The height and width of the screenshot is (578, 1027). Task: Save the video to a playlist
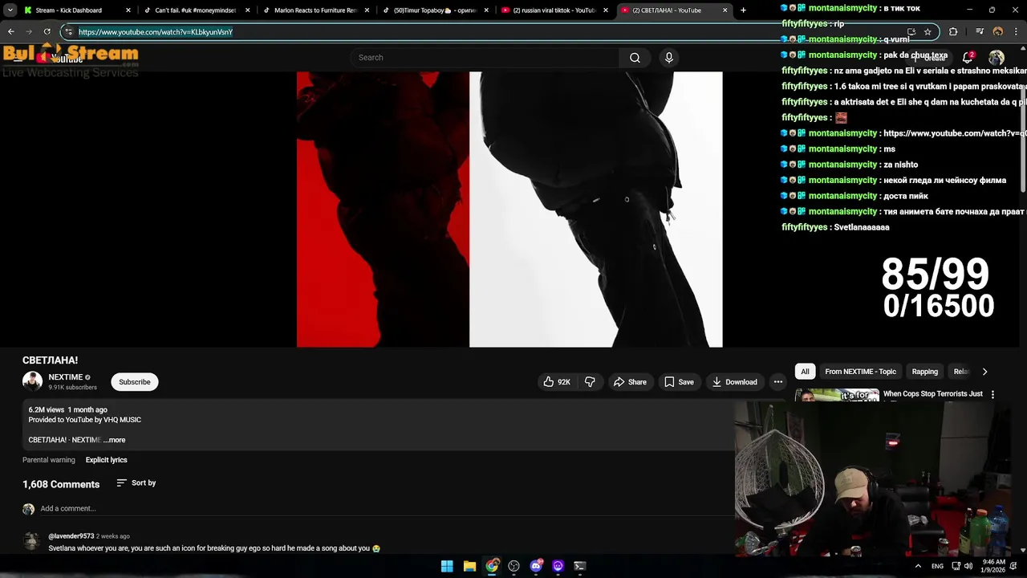point(679,382)
